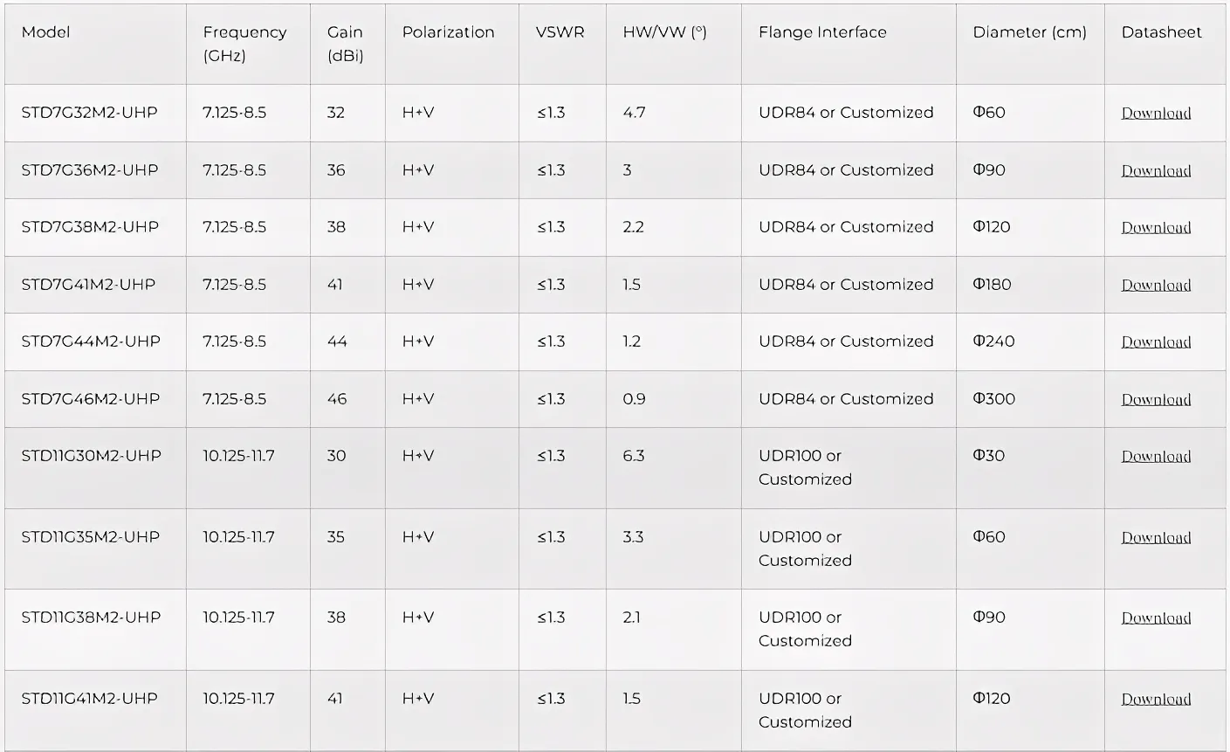1230x752 pixels.
Task: Download the STD7G41M2-UHP datasheet
Action: click(x=1156, y=286)
